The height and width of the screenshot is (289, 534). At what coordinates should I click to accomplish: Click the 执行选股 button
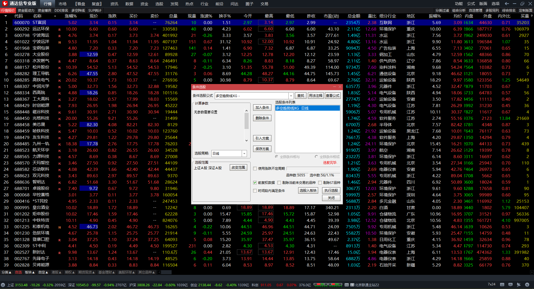331,191
